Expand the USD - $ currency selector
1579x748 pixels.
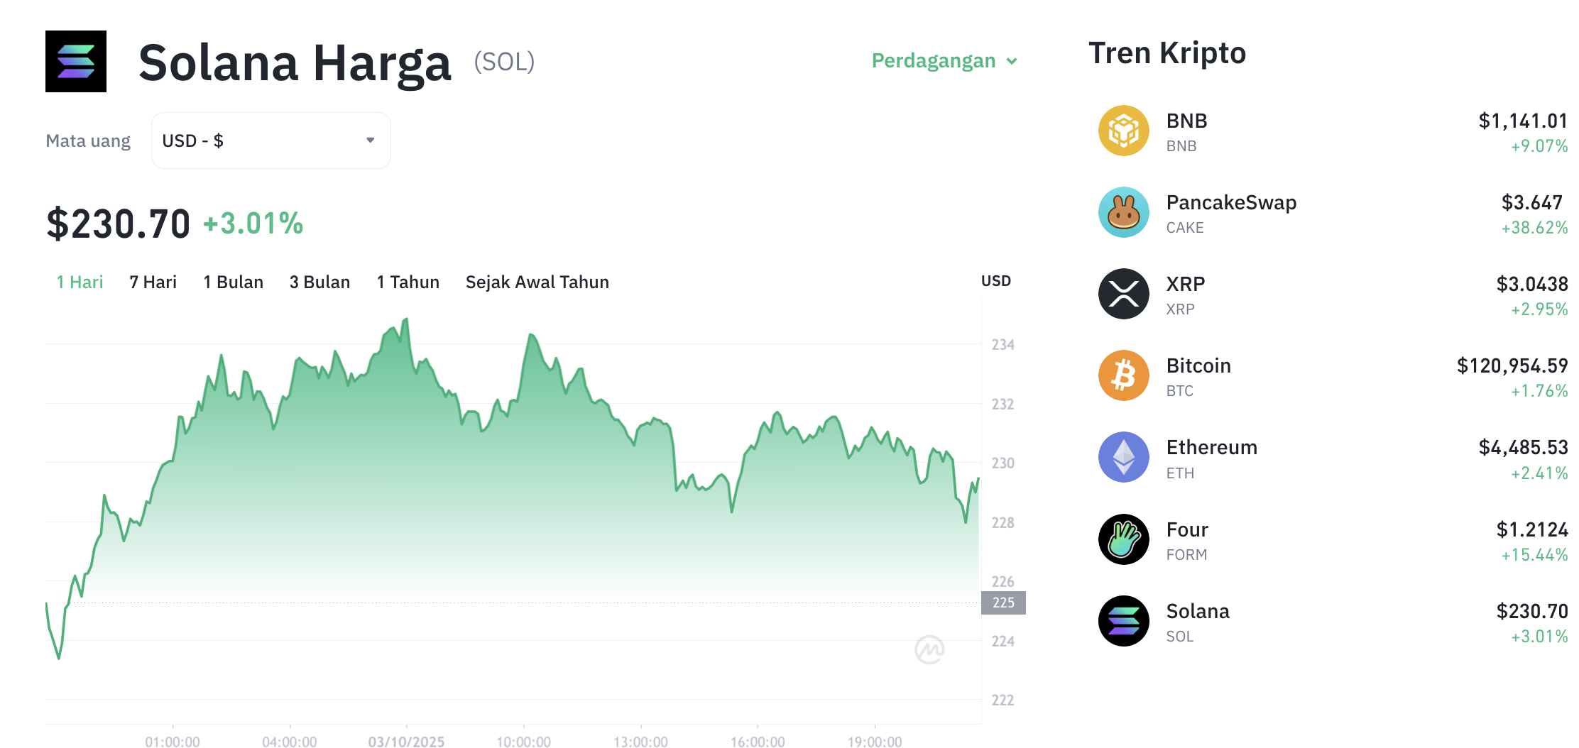click(x=270, y=141)
